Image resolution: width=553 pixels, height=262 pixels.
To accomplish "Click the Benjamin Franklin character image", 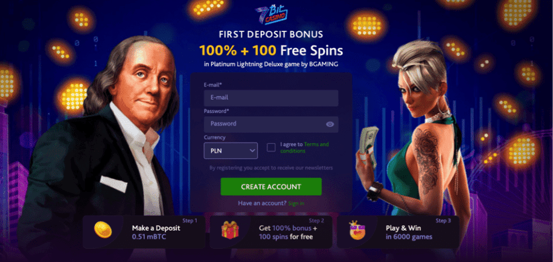I will pyautogui.click(x=102, y=141).
